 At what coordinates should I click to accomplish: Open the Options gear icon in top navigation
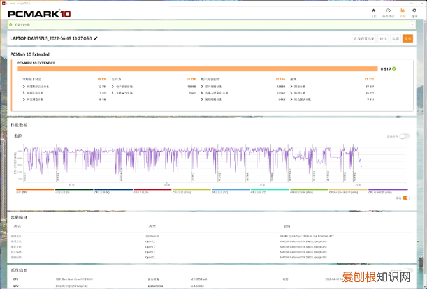(x=414, y=11)
